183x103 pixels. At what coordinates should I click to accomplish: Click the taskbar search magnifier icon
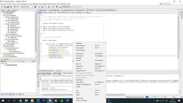point(9,100)
